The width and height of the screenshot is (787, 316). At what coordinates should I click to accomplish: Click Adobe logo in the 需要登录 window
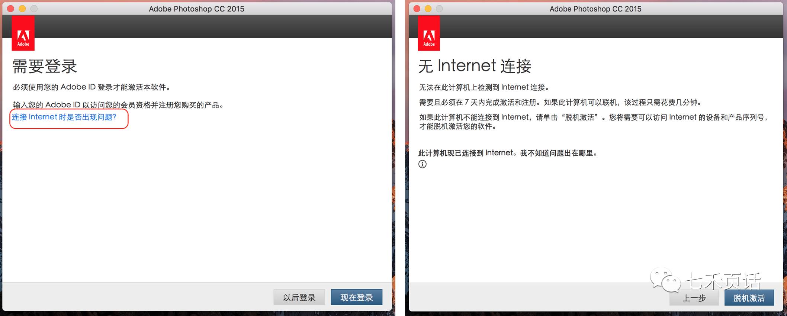click(23, 33)
